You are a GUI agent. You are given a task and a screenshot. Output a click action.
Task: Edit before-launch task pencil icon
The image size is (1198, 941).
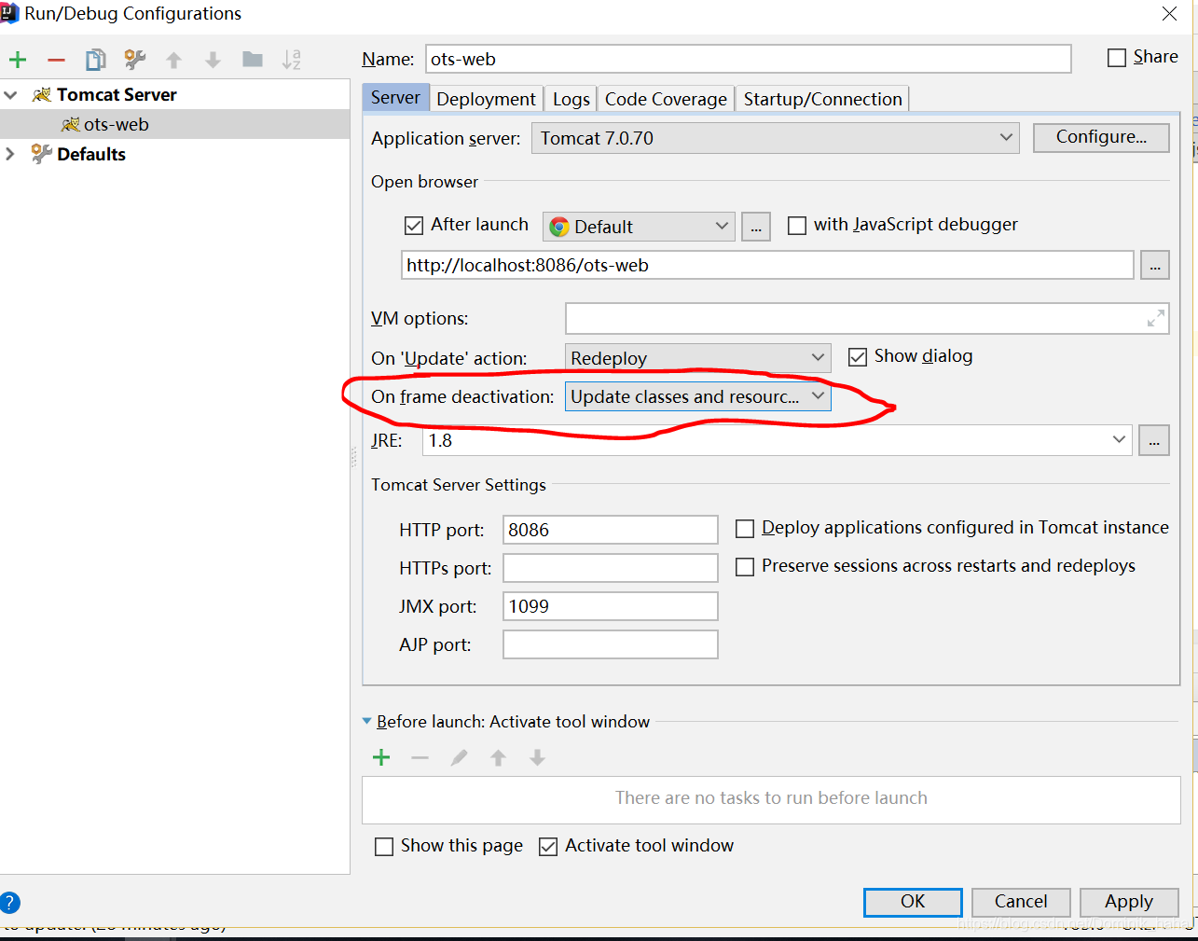pyautogui.click(x=459, y=757)
